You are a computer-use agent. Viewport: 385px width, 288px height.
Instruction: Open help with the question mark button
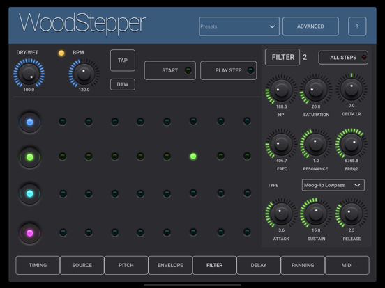(357, 26)
